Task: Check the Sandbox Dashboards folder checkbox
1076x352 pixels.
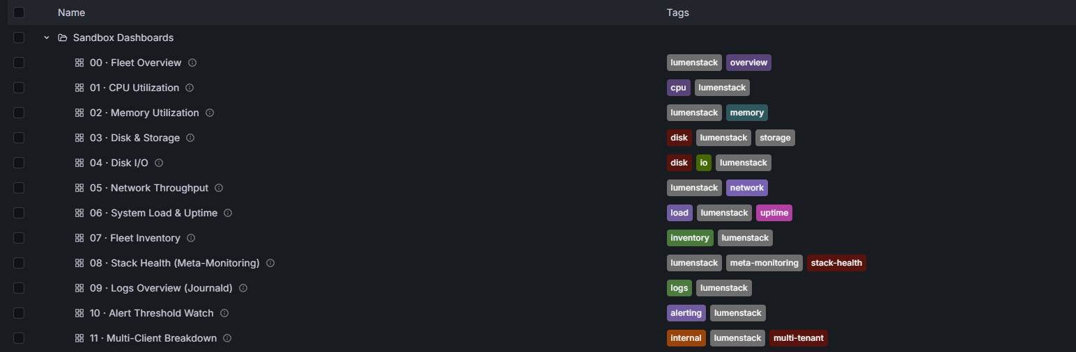Action: (19, 38)
